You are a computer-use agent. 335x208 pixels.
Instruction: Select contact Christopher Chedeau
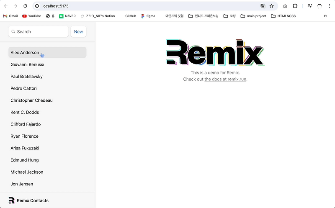(x=47, y=100)
